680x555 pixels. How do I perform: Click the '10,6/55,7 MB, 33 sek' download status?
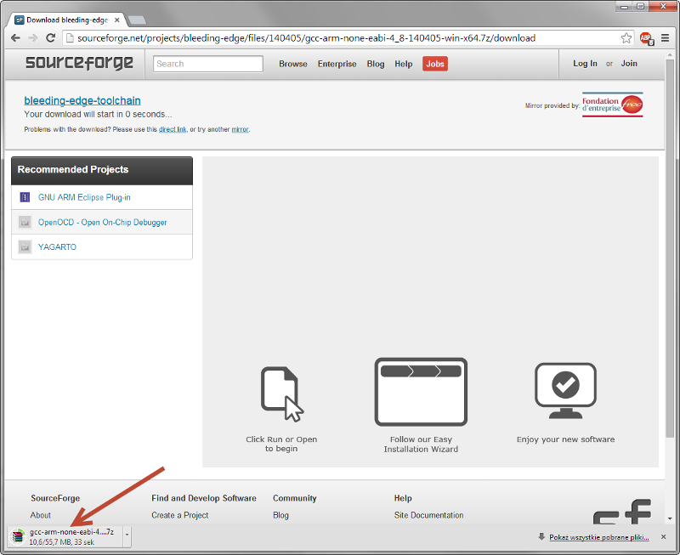click(x=61, y=542)
